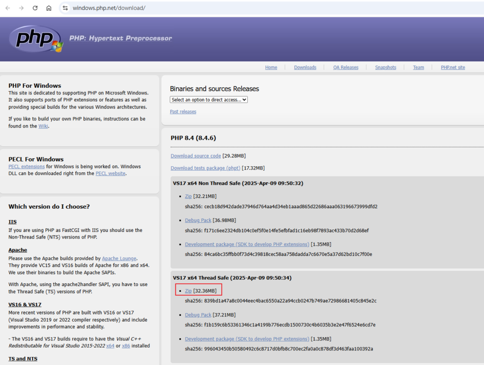Click the sha256 hash starting f171c6ee23
This screenshot has height=365, width=484.
coord(286,230)
